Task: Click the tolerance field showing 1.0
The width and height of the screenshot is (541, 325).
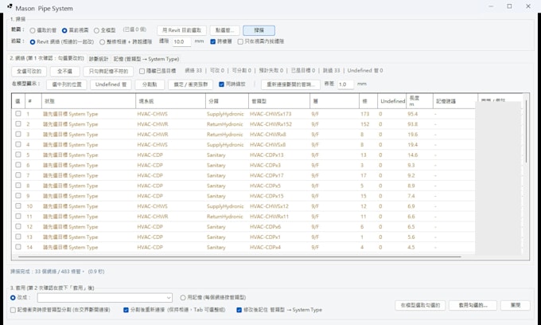Action: 345,84
